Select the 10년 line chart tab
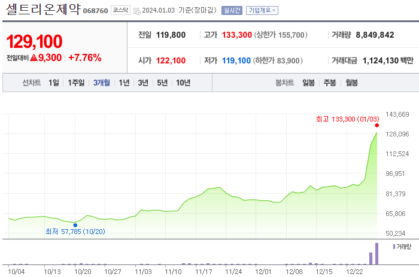This screenshot has width=419, height=277. (x=183, y=83)
